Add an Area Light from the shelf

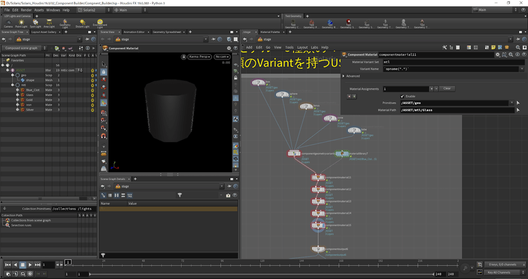click(x=49, y=22)
